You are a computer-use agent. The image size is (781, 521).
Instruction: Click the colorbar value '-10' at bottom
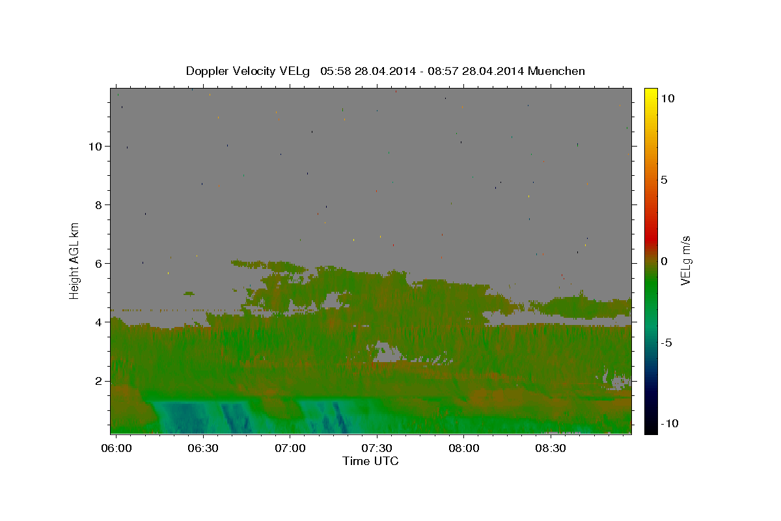coord(668,424)
